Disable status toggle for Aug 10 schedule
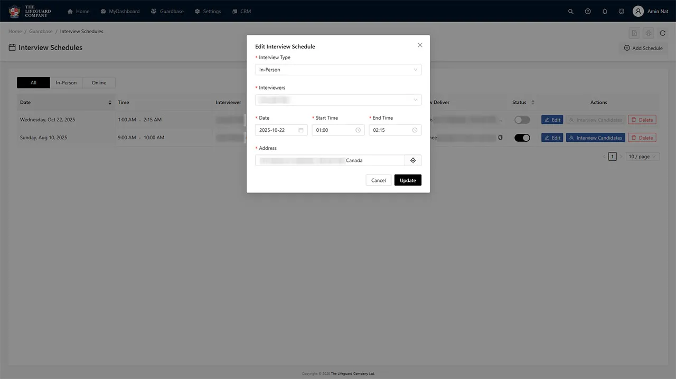The height and width of the screenshot is (379, 676). coord(522,138)
